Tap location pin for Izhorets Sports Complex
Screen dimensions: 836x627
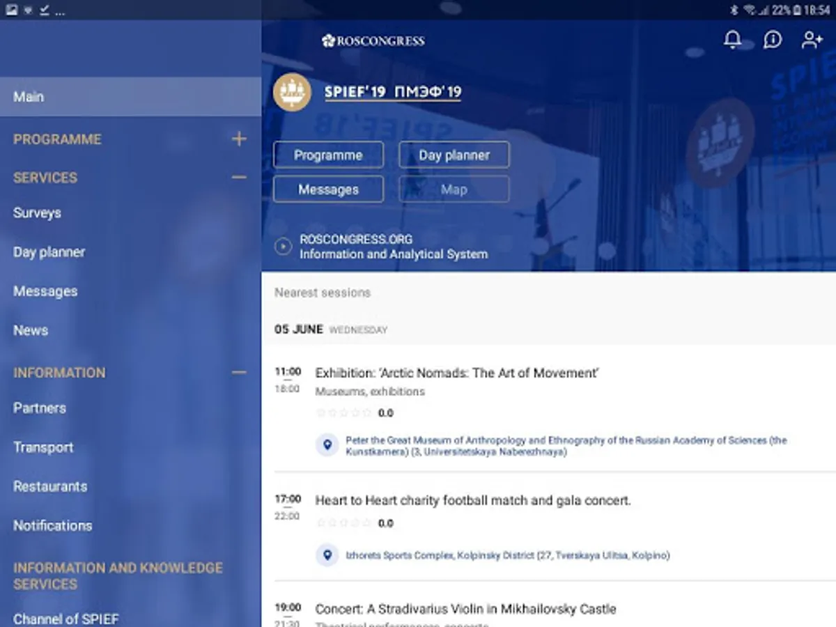coord(327,555)
